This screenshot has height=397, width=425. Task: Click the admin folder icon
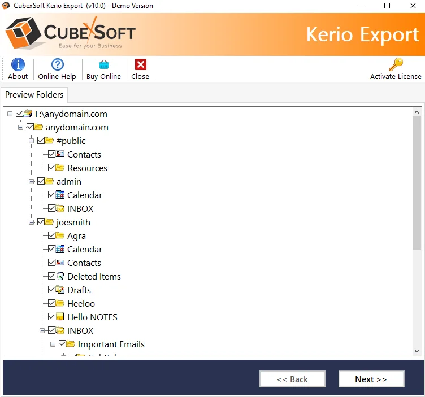(49, 181)
